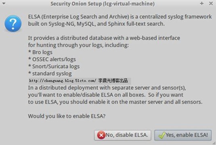Close the Security Onion Setup dialog
The height and width of the screenshot is (145, 216).
pyautogui.click(x=211, y=4)
